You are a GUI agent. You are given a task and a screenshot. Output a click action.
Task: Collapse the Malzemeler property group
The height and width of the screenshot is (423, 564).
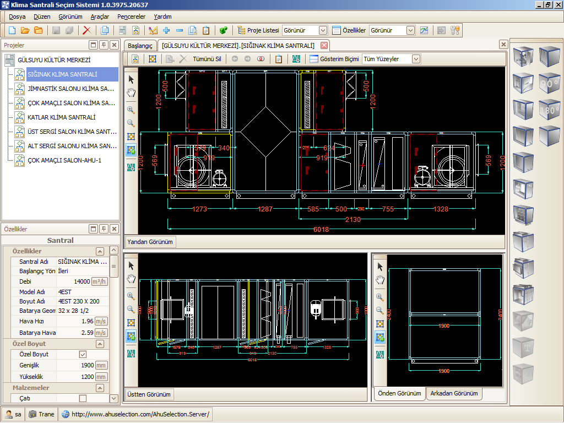(x=100, y=388)
